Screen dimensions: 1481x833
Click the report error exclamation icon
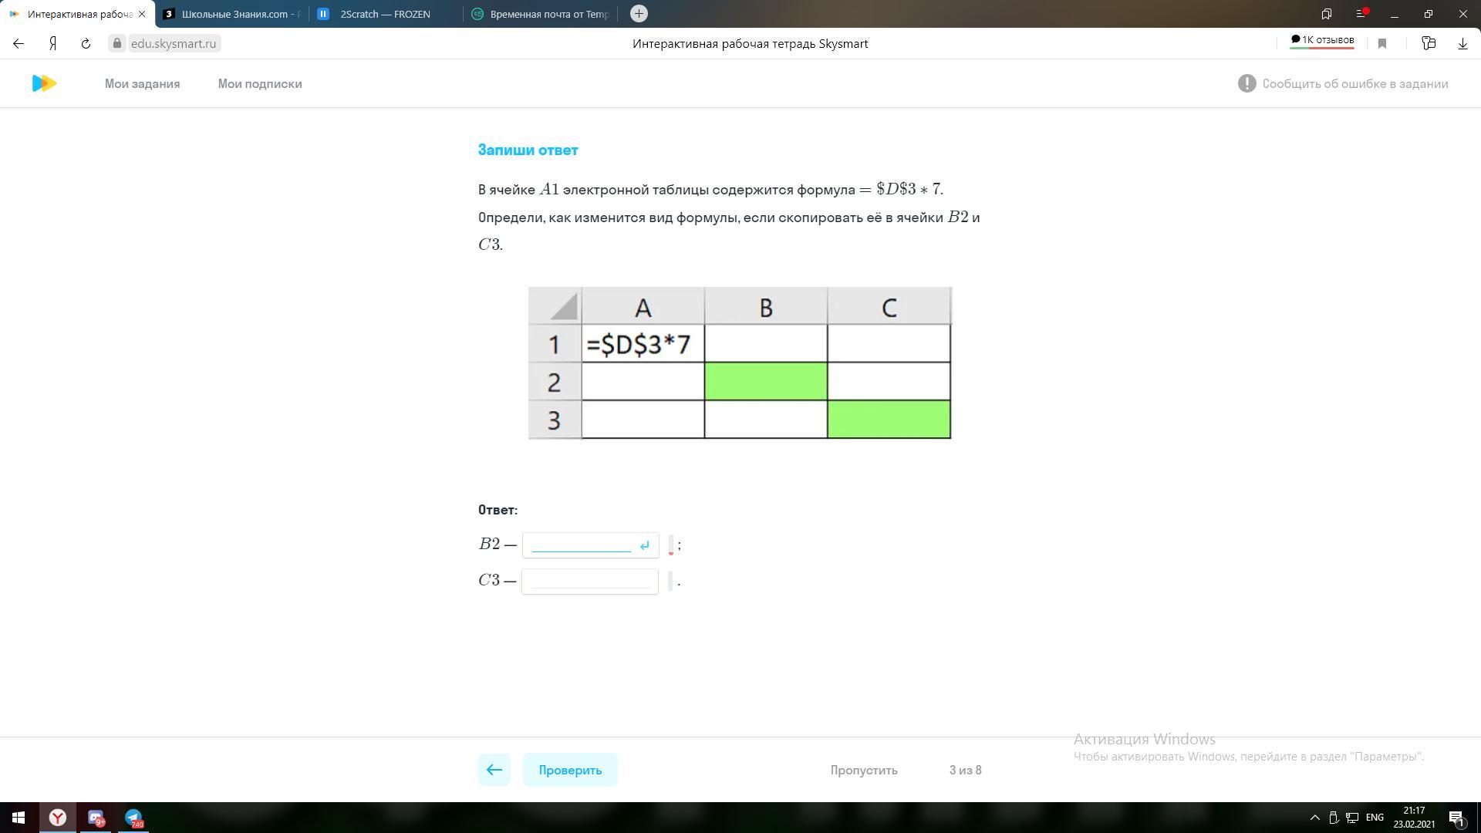(1247, 83)
